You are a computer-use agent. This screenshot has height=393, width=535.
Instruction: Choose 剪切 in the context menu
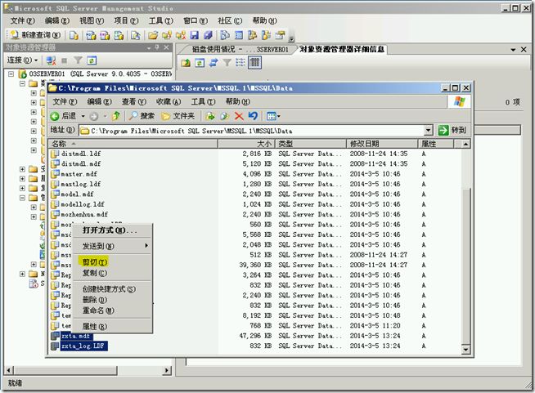pos(94,261)
